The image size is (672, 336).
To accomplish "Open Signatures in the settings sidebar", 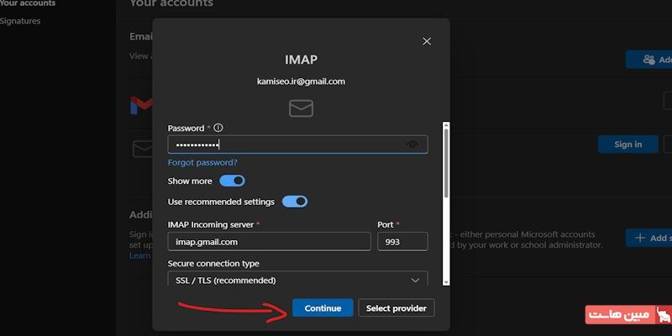I will point(20,21).
